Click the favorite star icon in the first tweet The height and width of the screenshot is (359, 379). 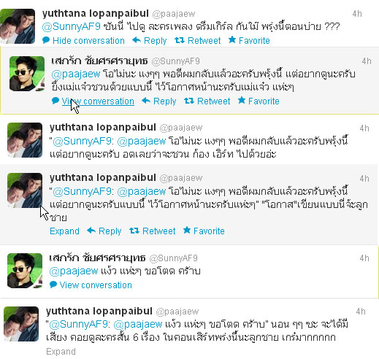pyautogui.click(x=232, y=39)
